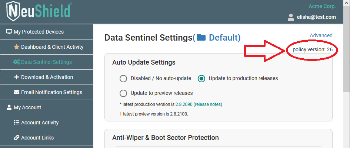Click the envelope icon for Email Notification Settings
Viewport: 350px width, 148px height.
[17, 92]
